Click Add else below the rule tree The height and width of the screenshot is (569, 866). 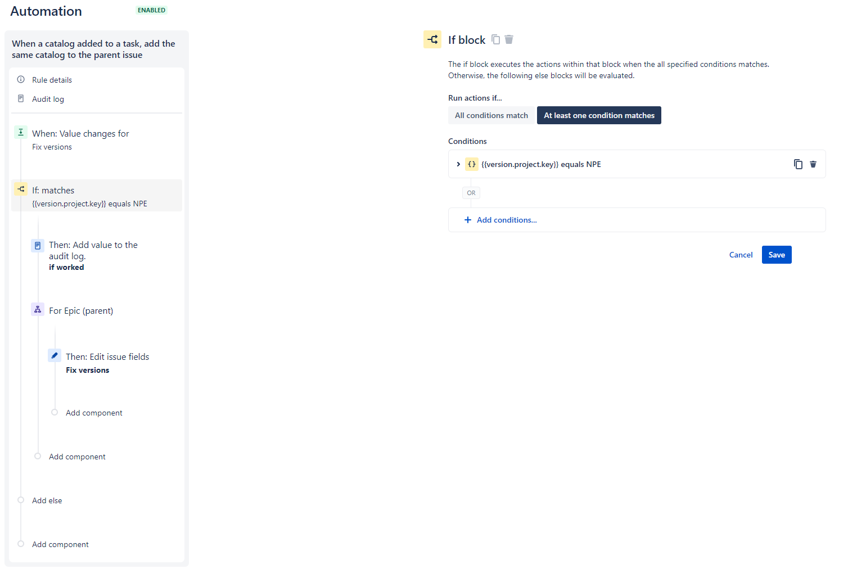[x=47, y=500]
